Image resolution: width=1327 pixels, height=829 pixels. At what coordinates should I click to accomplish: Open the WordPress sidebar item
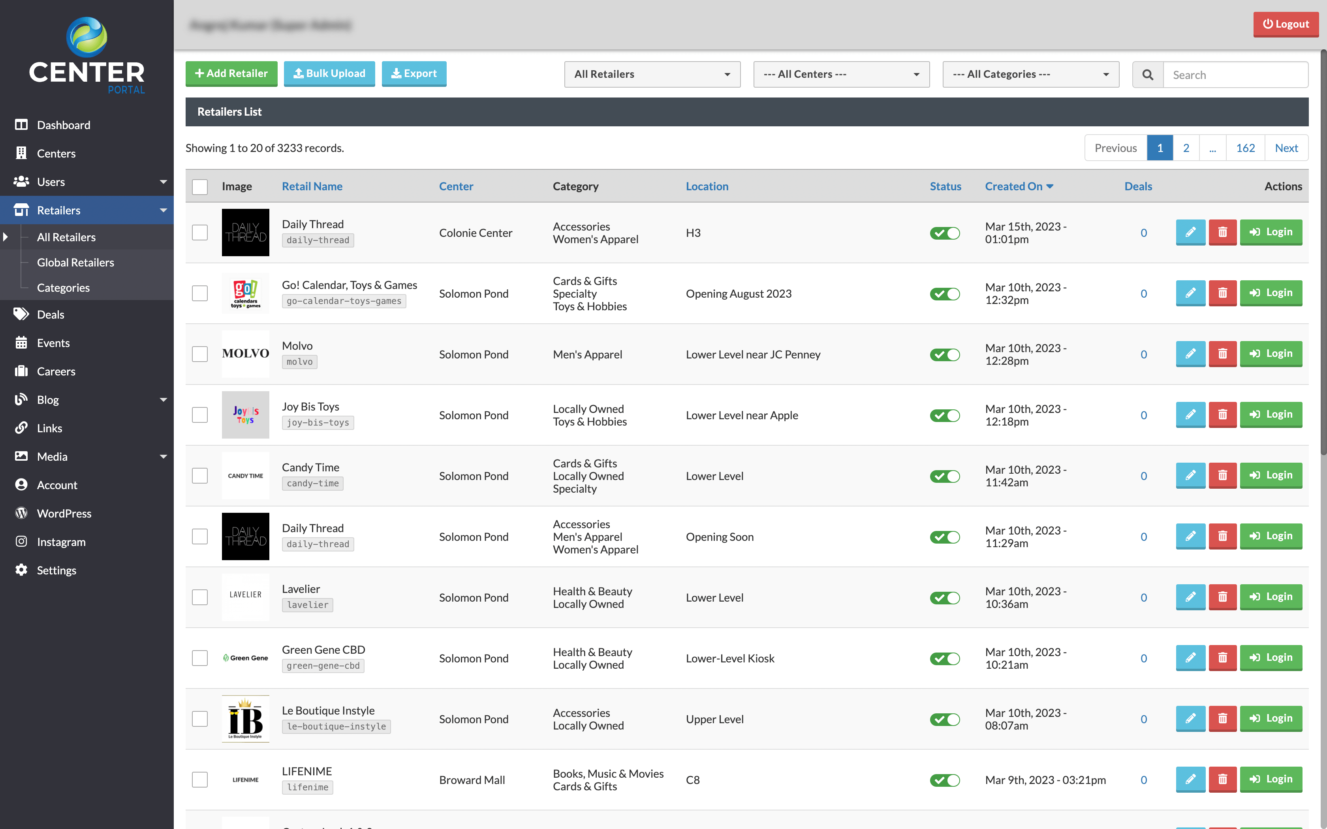coord(64,513)
